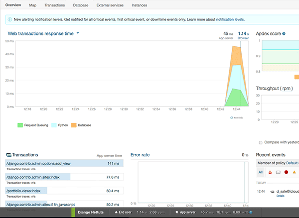Click the 141 ms app server time
The height and width of the screenshot is (218, 299).
point(113,163)
